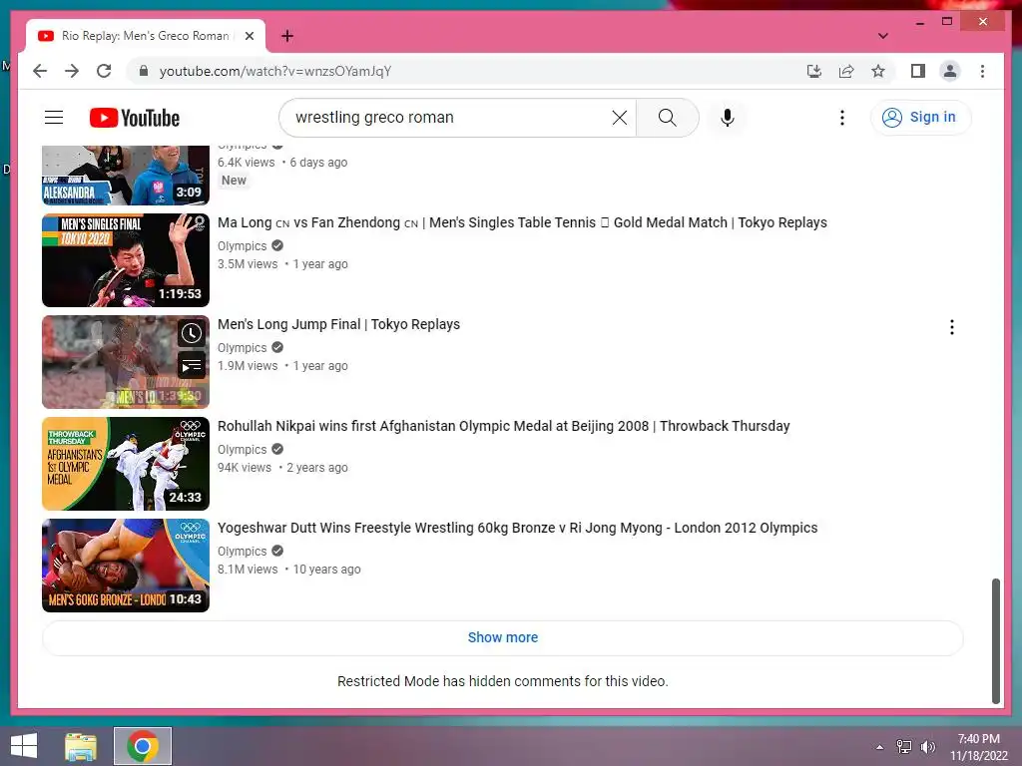Click the install app icon in address bar
The image size is (1022, 766).
tap(814, 71)
